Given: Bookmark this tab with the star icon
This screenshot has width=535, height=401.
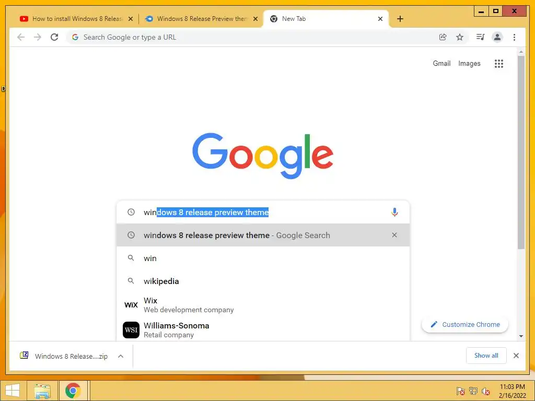Looking at the screenshot, I should pyautogui.click(x=460, y=37).
